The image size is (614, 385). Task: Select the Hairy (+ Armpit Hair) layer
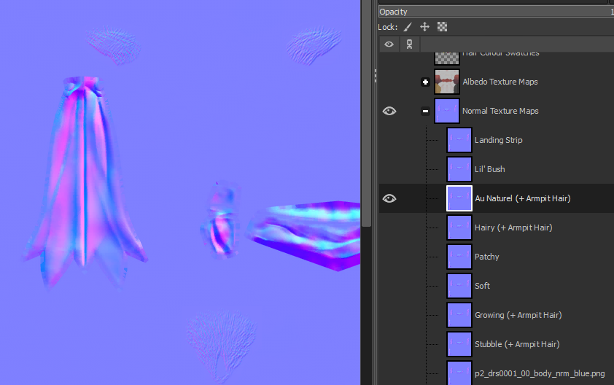pos(513,227)
